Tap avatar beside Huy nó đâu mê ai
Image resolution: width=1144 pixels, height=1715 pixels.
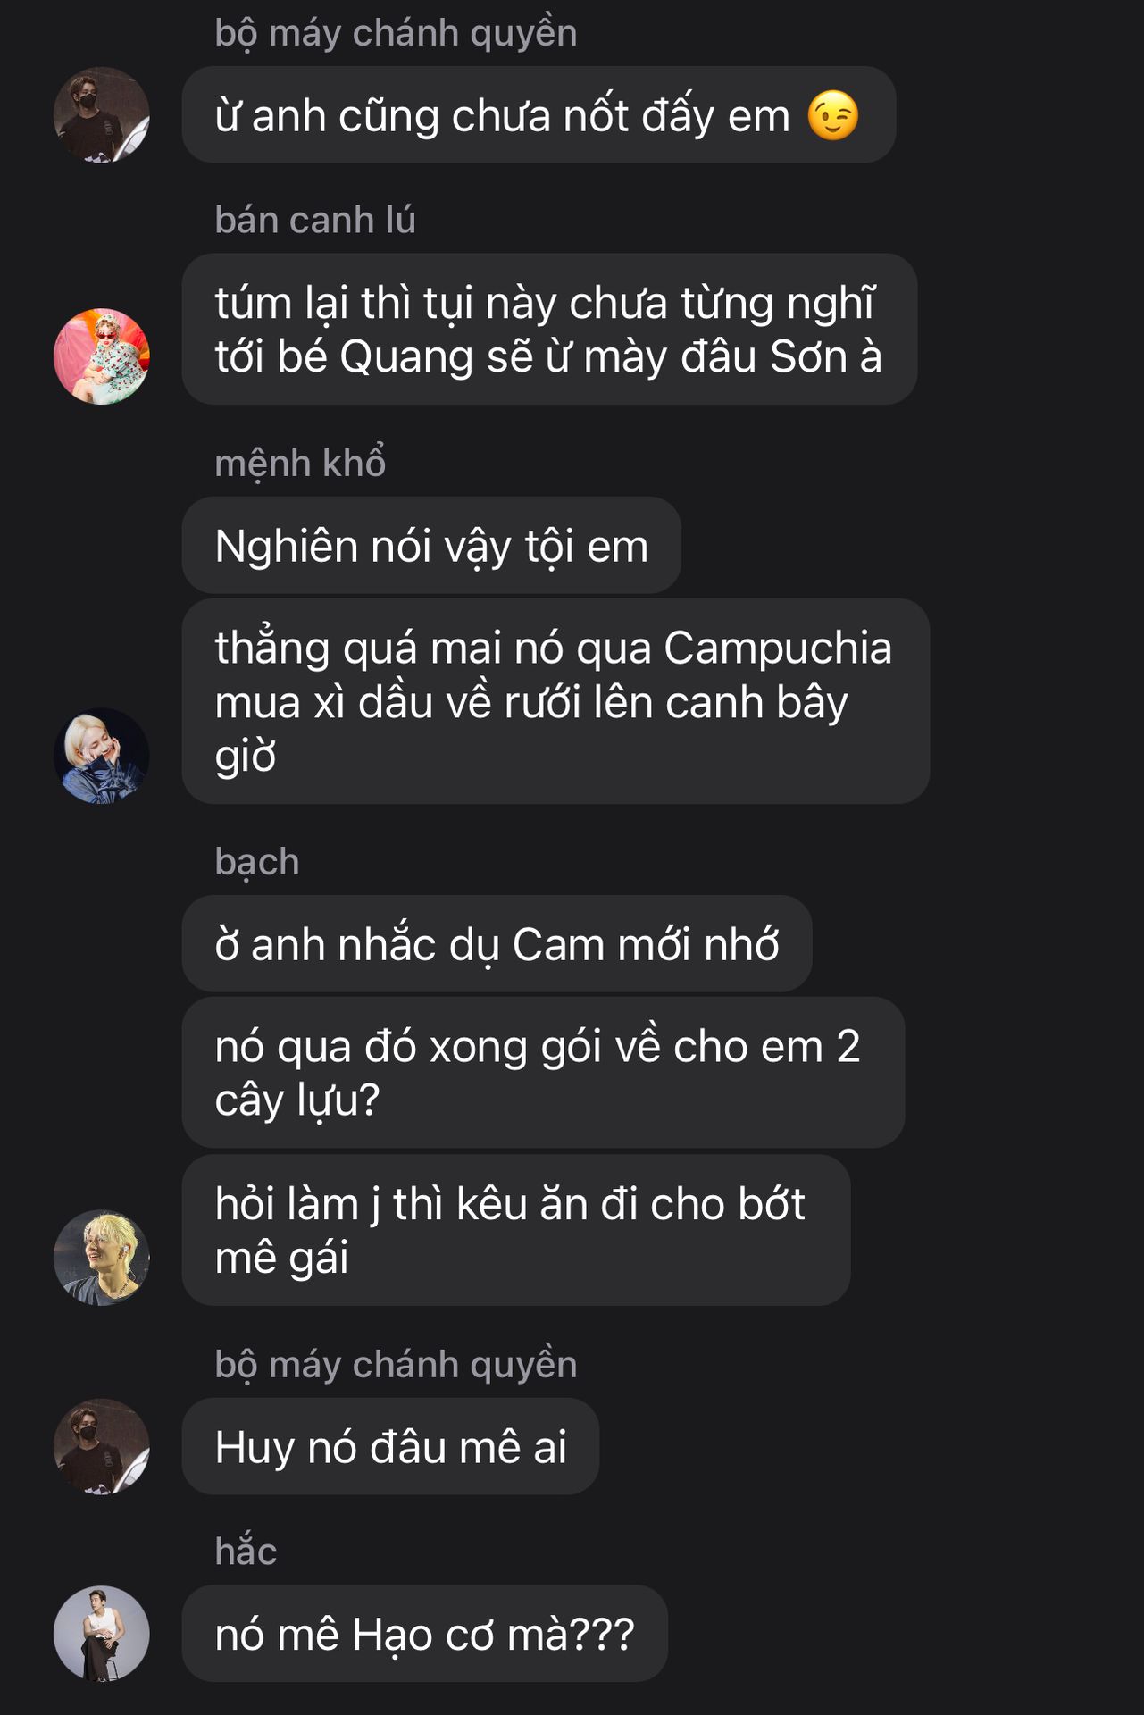102,1446
